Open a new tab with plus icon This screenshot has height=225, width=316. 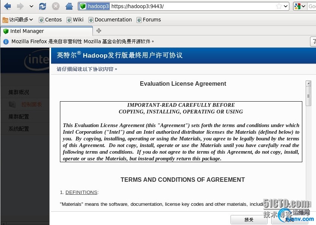(x=98, y=31)
